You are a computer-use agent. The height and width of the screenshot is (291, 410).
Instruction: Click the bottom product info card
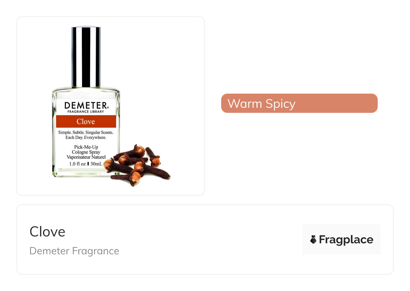[205, 239]
